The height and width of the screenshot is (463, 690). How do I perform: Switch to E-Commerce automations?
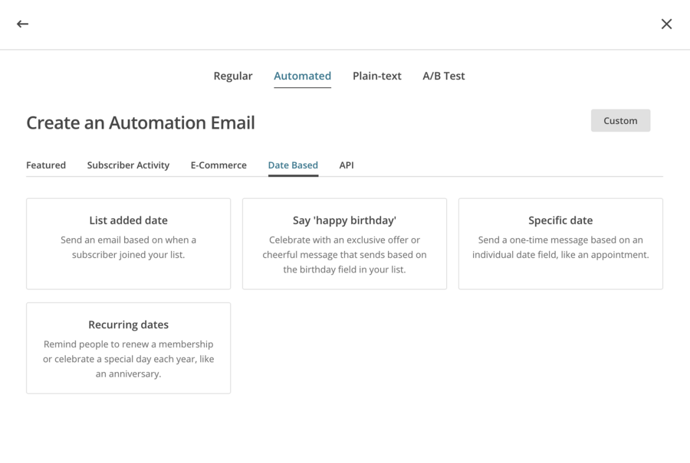point(219,165)
